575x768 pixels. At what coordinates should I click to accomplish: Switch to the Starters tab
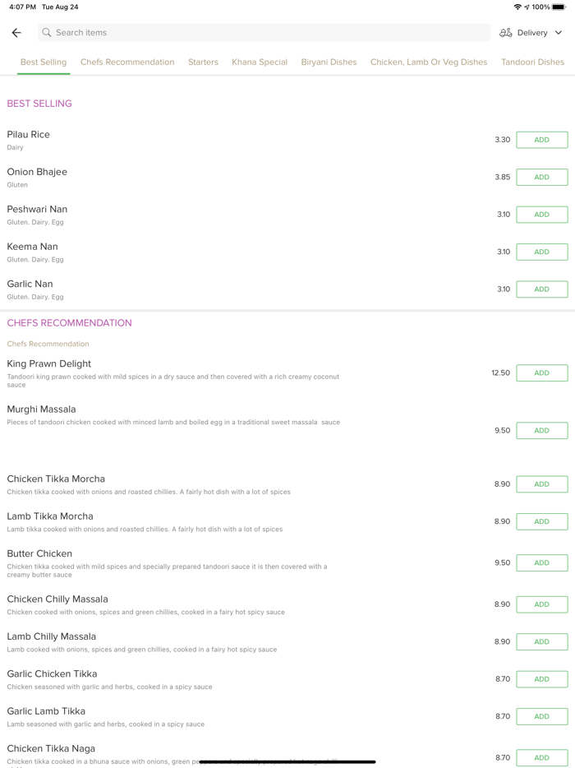pos(203,62)
